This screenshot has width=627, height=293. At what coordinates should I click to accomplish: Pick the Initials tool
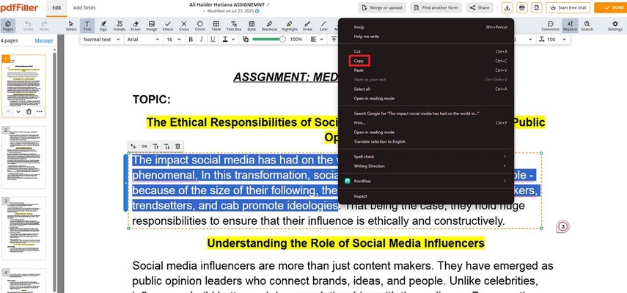pyautogui.click(x=119, y=26)
